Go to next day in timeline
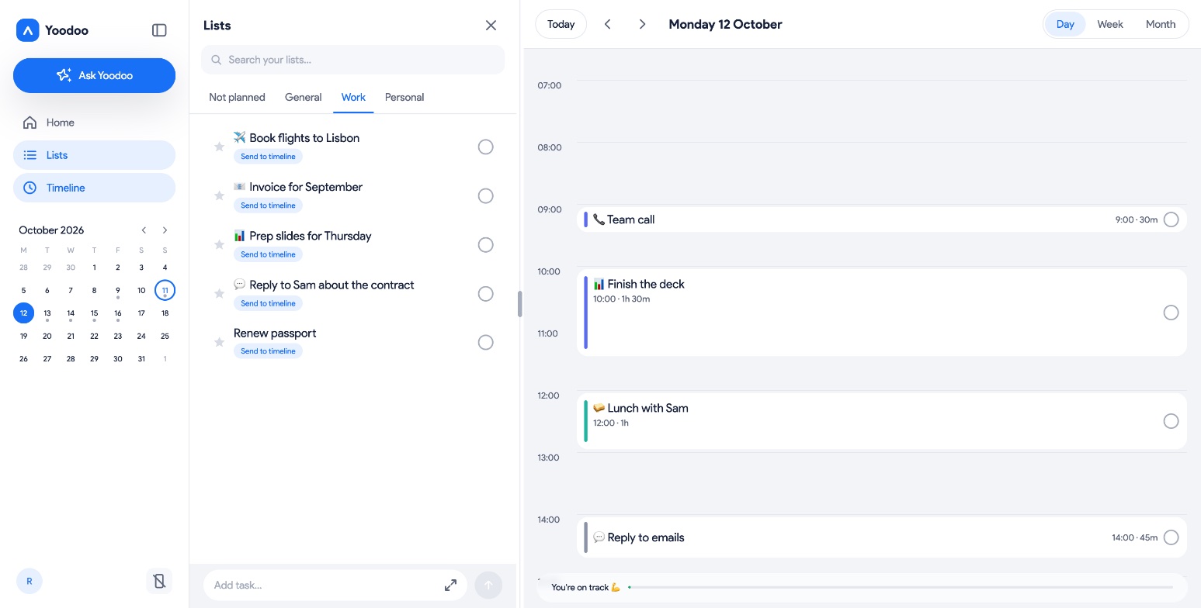The height and width of the screenshot is (608, 1201). [x=642, y=24]
